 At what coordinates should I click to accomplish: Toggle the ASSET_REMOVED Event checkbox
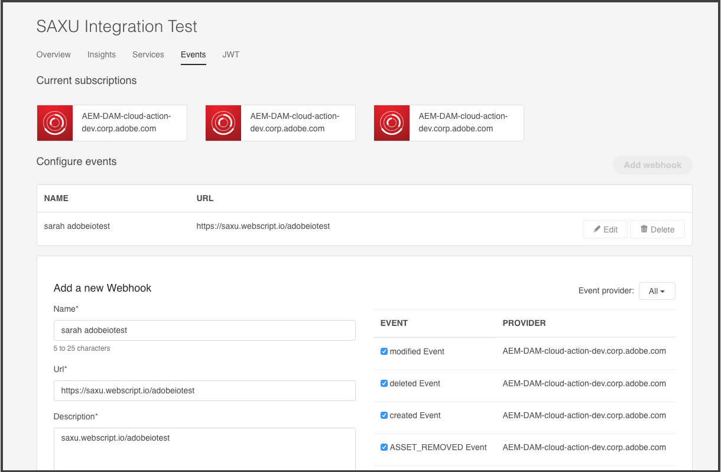(x=384, y=447)
